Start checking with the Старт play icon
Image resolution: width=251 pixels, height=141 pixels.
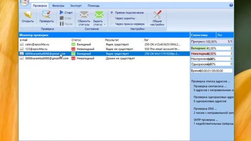(x=62, y=13)
